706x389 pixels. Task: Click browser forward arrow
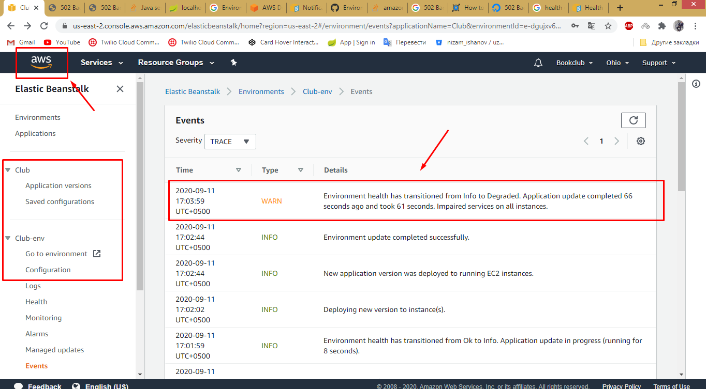coord(27,26)
